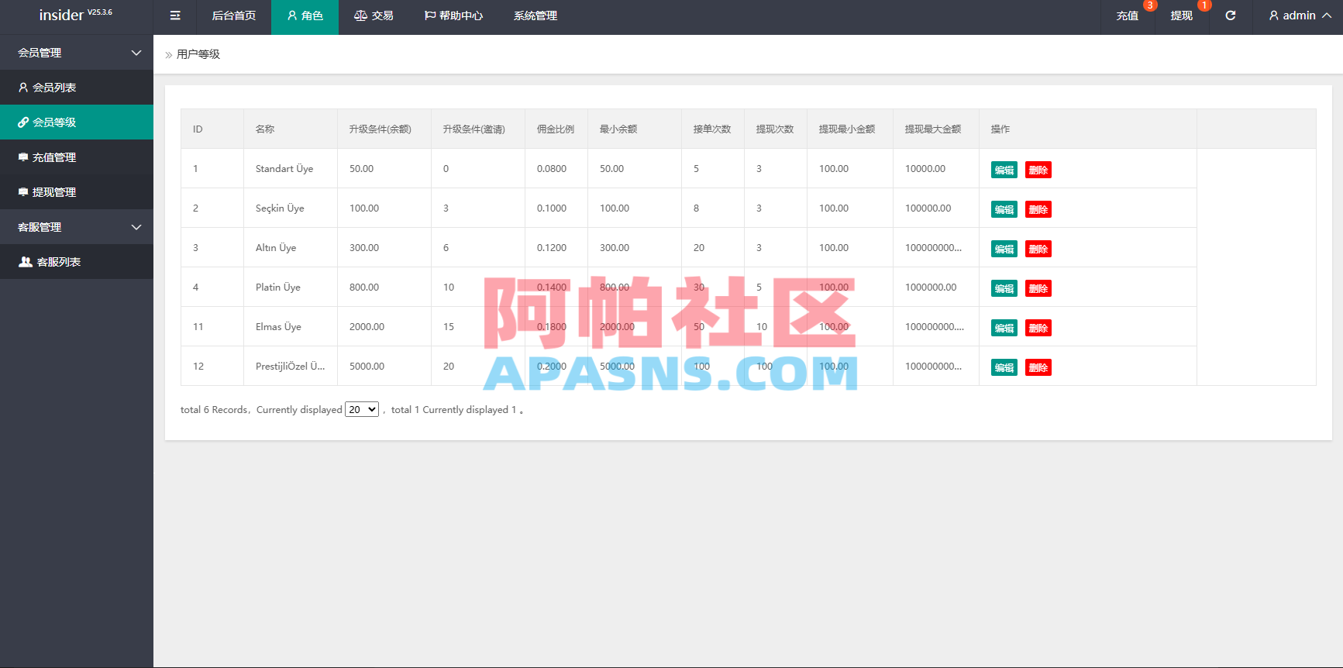Screen dimensions: 1343x668
Task: Go to 后台首页 tab
Action: click(233, 15)
